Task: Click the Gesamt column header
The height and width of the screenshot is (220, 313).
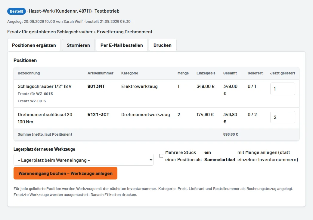Action: (230, 73)
